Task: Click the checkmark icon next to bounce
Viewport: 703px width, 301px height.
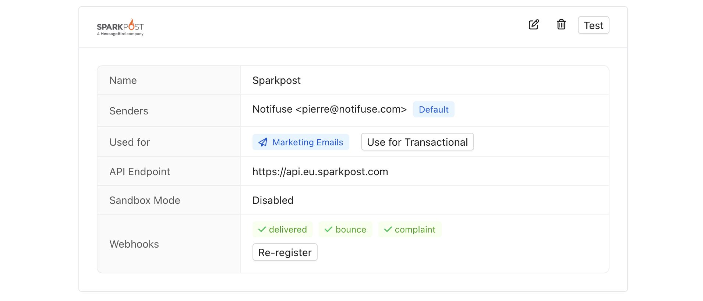Action: point(328,230)
